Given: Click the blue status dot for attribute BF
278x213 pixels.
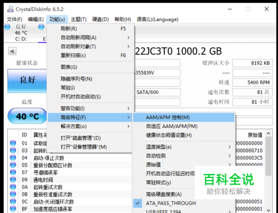Looking at the screenshot, I should coord(13,209).
